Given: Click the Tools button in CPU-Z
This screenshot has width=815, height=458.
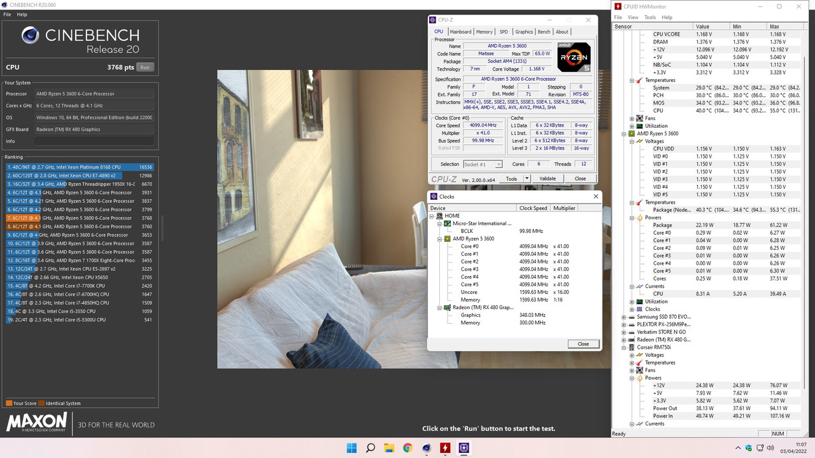Looking at the screenshot, I should [x=511, y=179].
